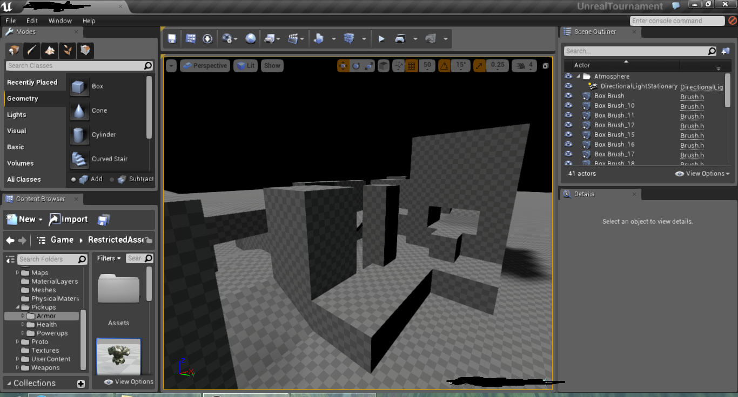Viewport: 738px width, 397px height.
Task: Toggle rotation snapping in viewport toolbar
Action: coord(444,66)
